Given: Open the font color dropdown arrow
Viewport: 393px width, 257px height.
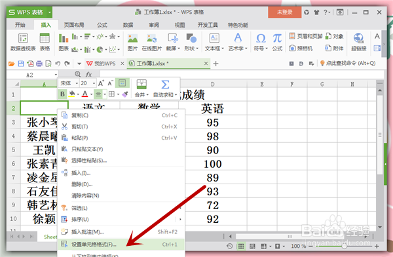Looking at the screenshot, I should 91,94.
